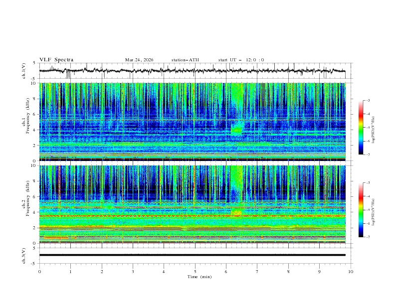Click the flat ch.3 voltage trace
Image resolution: width=395 pixels, height=305 pixels.
coord(192,255)
